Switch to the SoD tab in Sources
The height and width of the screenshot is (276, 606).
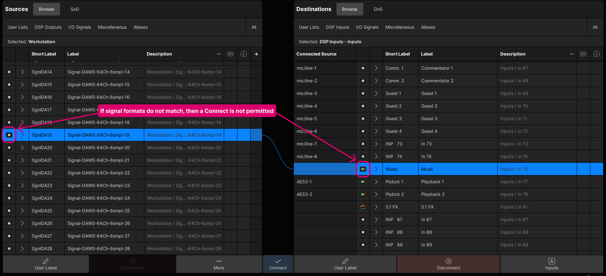coord(75,9)
